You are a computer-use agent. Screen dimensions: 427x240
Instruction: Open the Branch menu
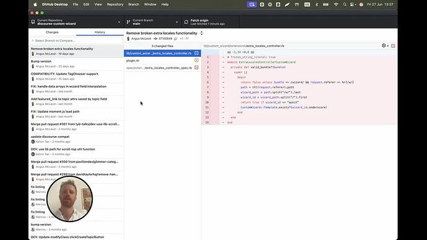pos(134,4)
